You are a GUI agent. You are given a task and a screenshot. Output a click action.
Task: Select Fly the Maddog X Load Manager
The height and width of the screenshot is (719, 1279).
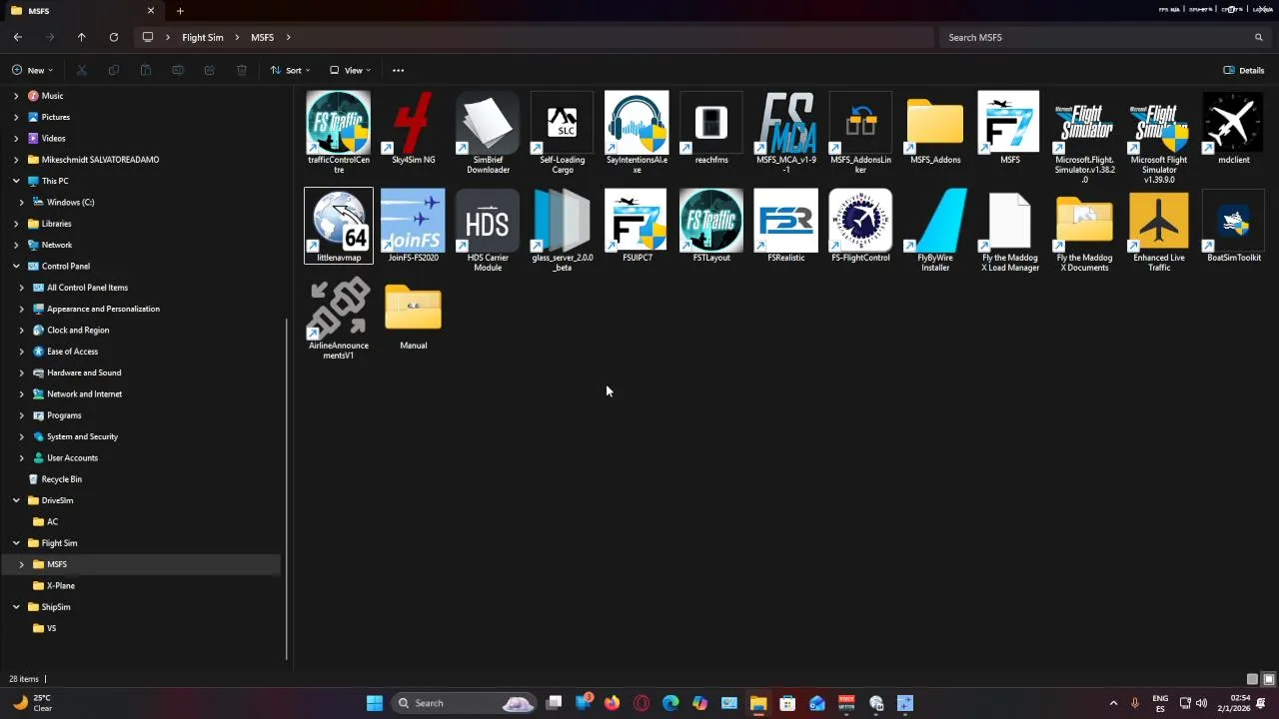[x=1009, y=230]
